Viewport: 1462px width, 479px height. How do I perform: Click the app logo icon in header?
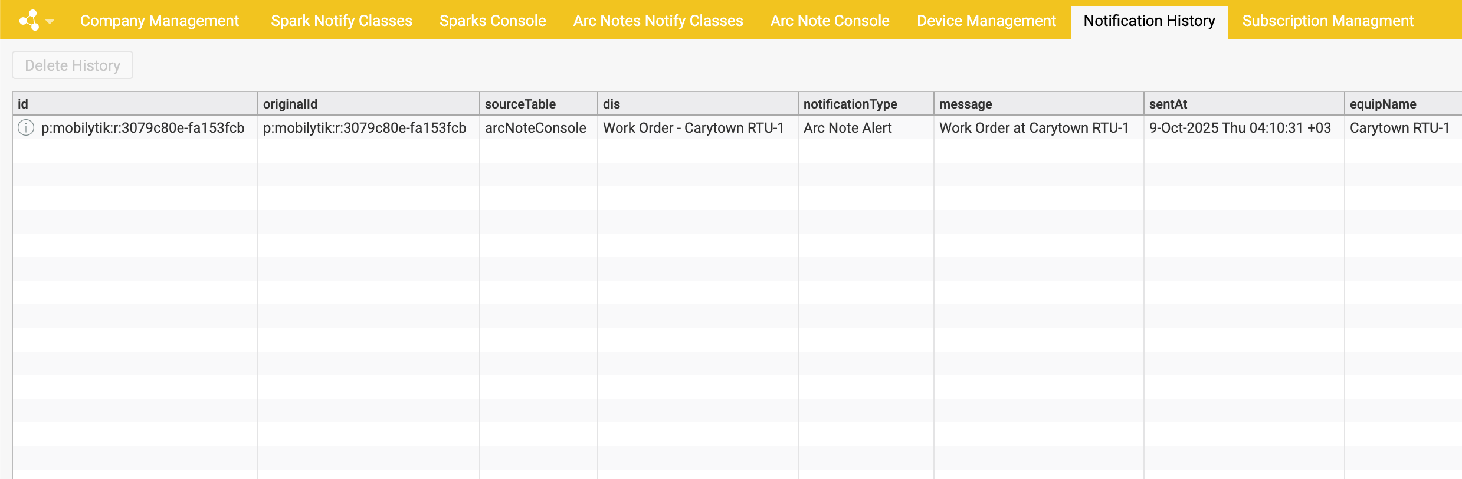pyautogui.click(x=29, y=21)
